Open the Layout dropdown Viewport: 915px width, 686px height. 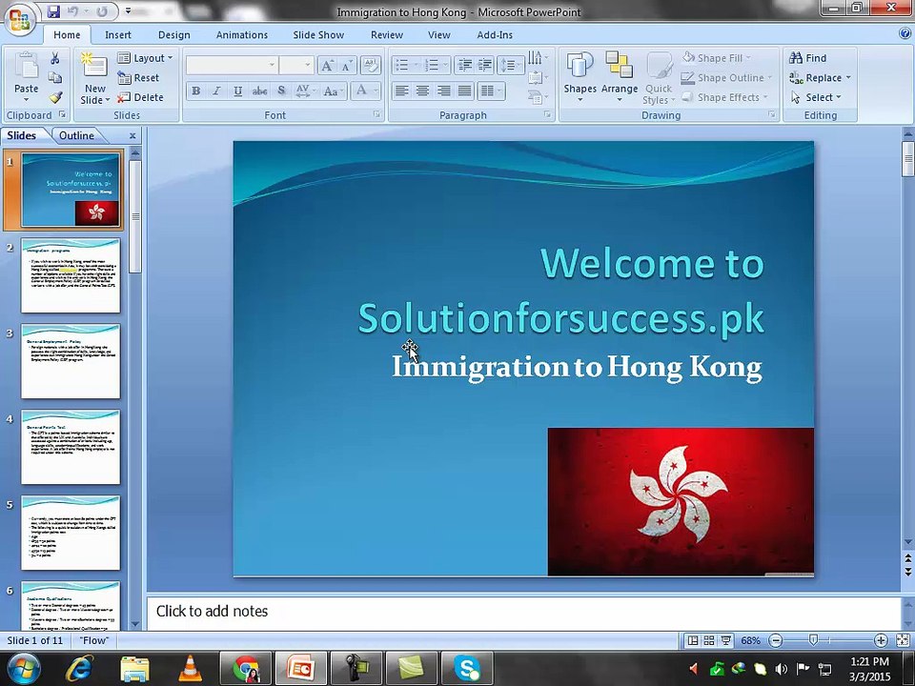click(x=145, y=58)
